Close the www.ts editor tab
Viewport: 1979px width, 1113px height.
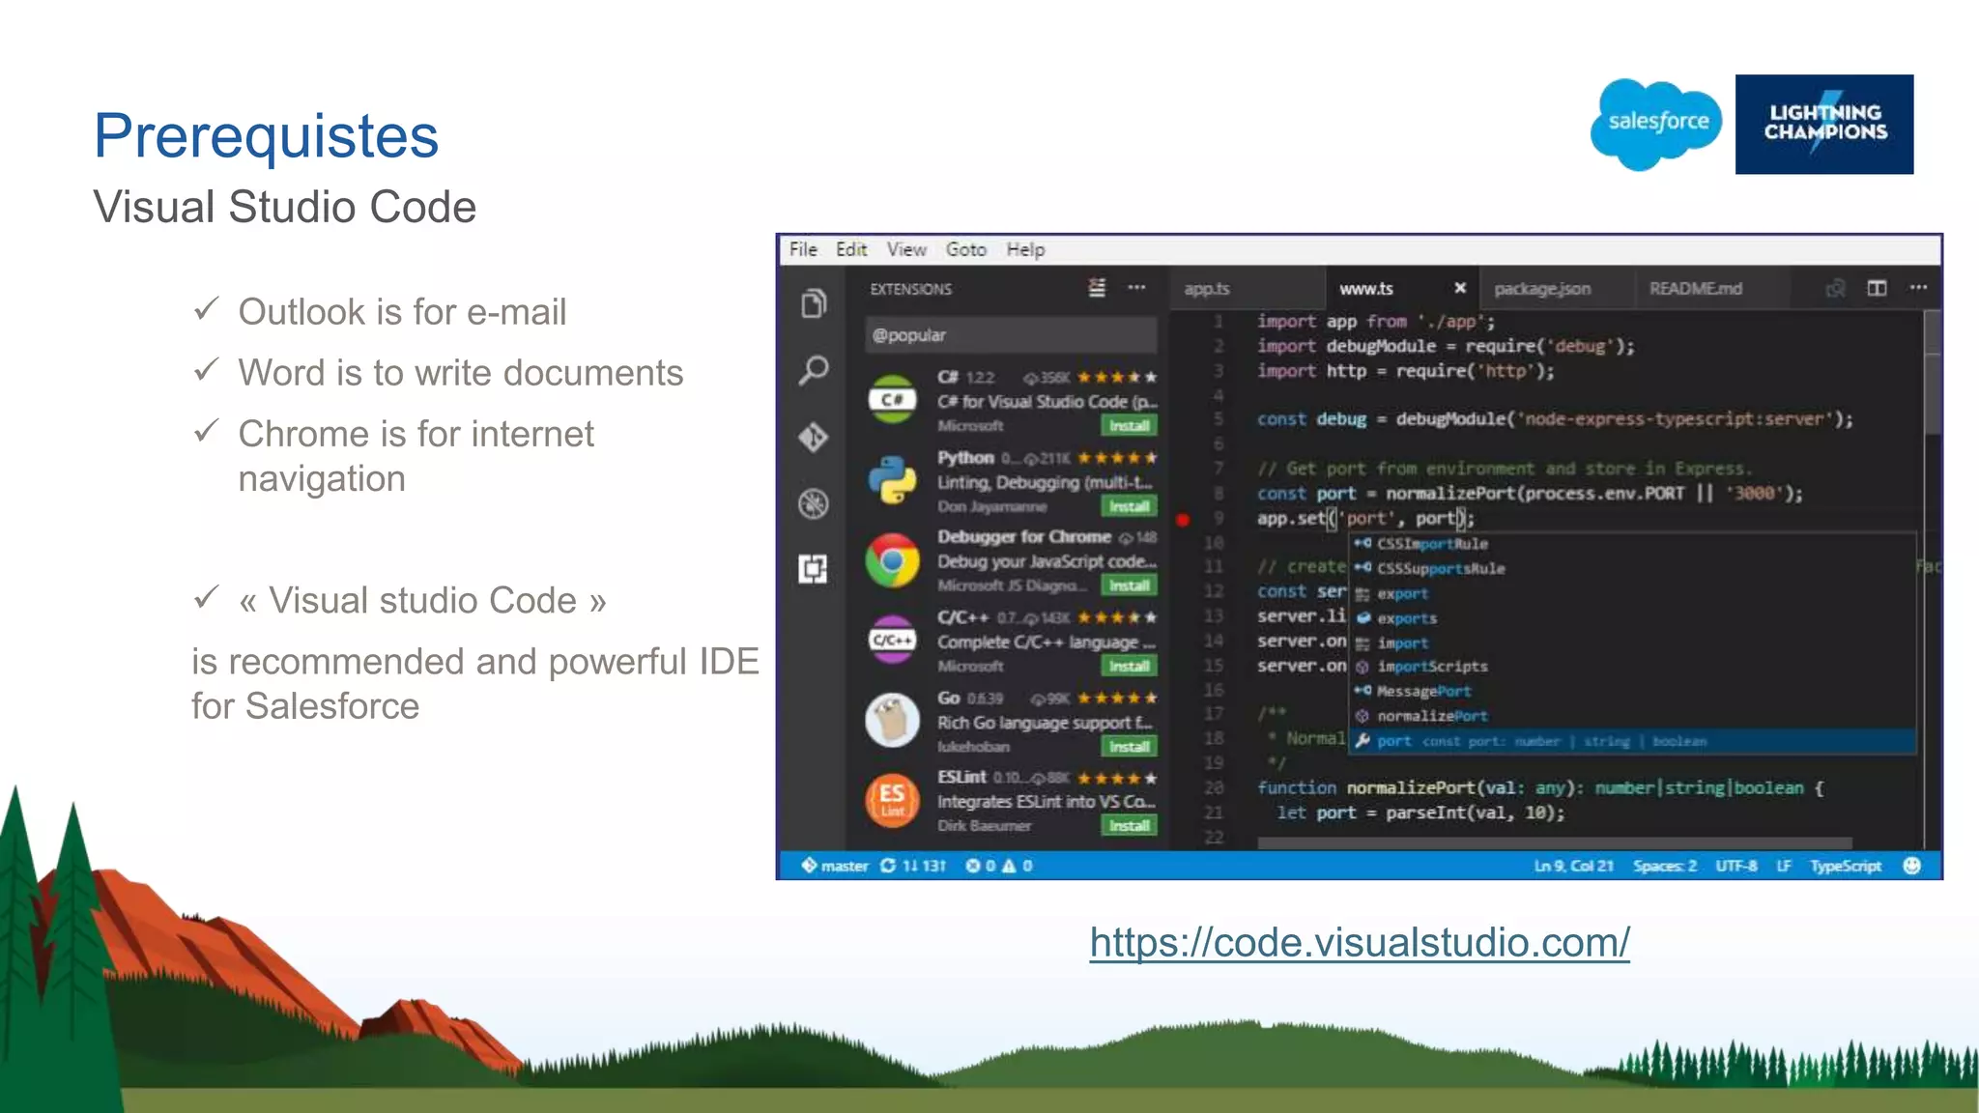[1460, 288]
